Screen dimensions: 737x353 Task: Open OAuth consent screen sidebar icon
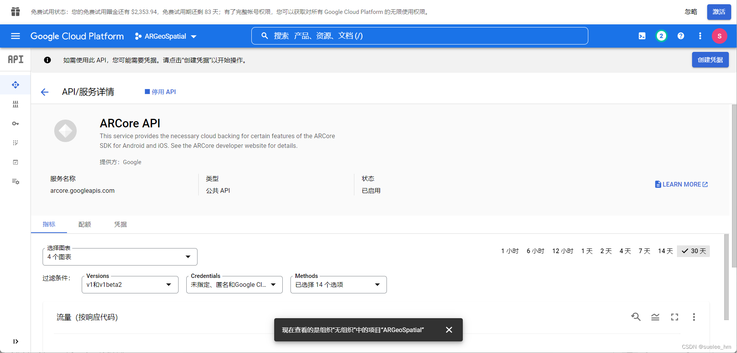15,143
